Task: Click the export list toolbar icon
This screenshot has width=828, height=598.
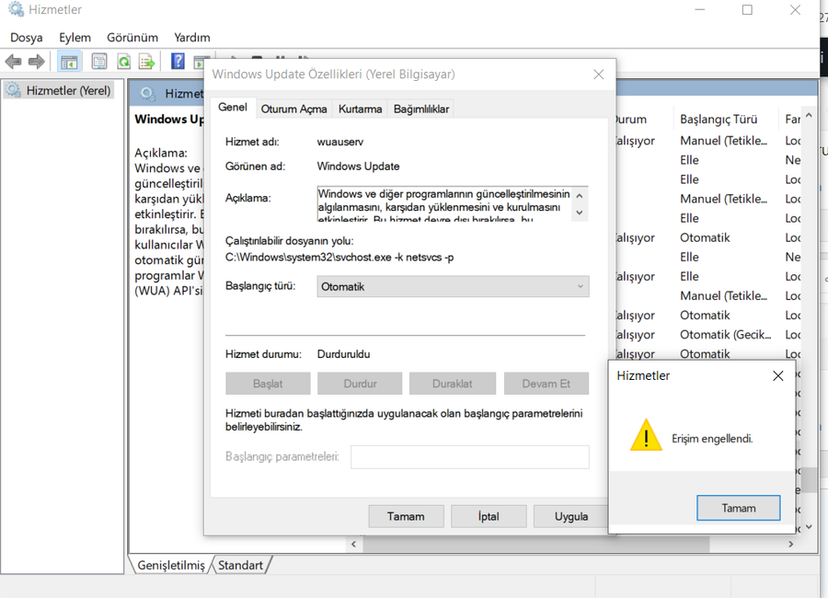Action: (147, 62)
